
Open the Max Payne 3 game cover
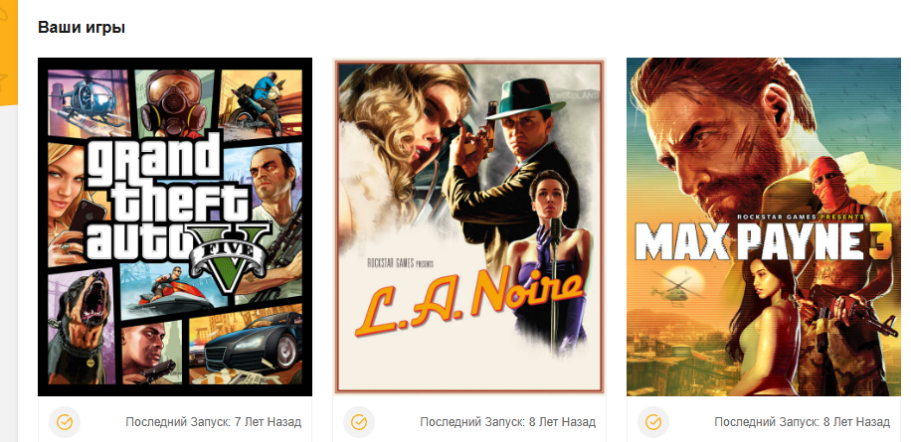click(764, 226)
